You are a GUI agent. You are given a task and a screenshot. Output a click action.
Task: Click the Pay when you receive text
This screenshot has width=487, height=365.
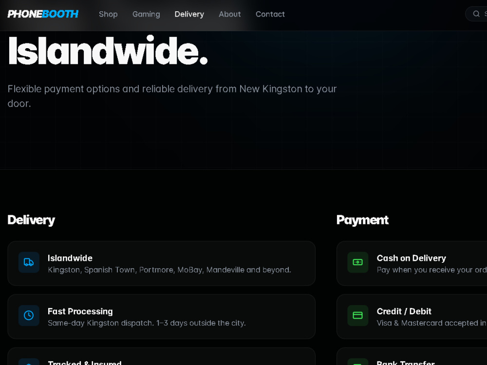(x=431, y=270)
